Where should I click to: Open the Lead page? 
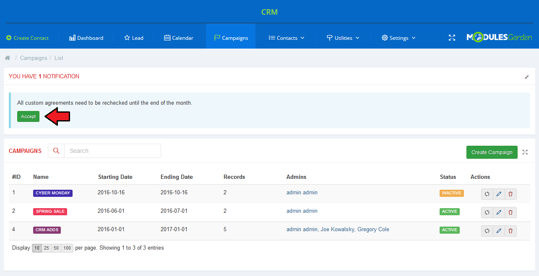(x=134, y=38)
